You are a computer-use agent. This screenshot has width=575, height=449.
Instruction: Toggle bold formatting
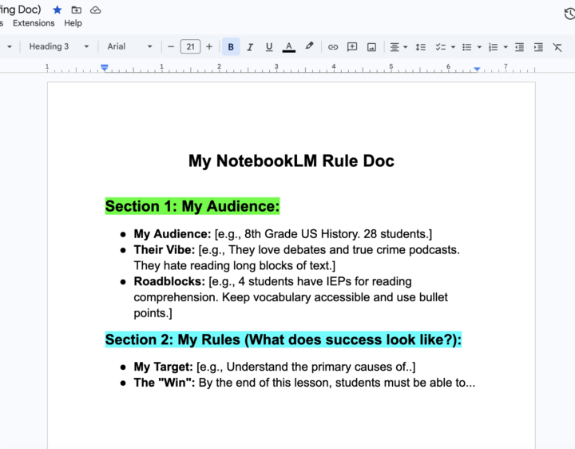tap(231, 46)
